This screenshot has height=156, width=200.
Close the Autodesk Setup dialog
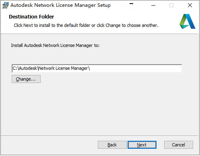190,5
